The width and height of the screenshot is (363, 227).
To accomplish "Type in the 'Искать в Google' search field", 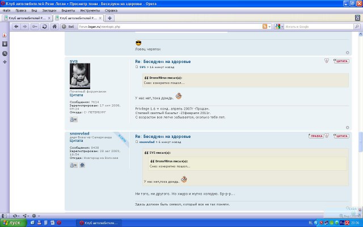I will pos(319,27).
